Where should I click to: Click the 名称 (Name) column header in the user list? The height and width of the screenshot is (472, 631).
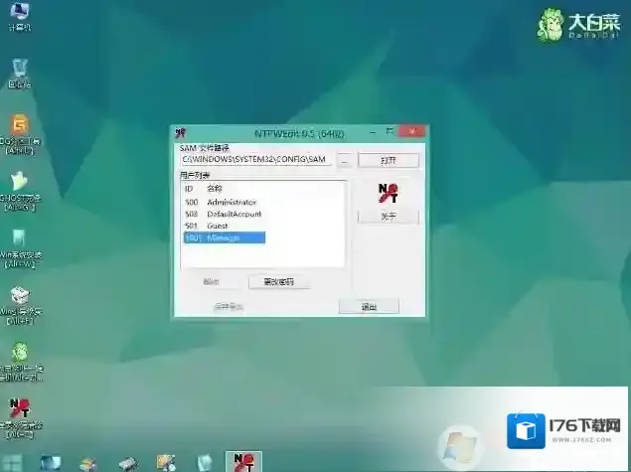[215, 189]
